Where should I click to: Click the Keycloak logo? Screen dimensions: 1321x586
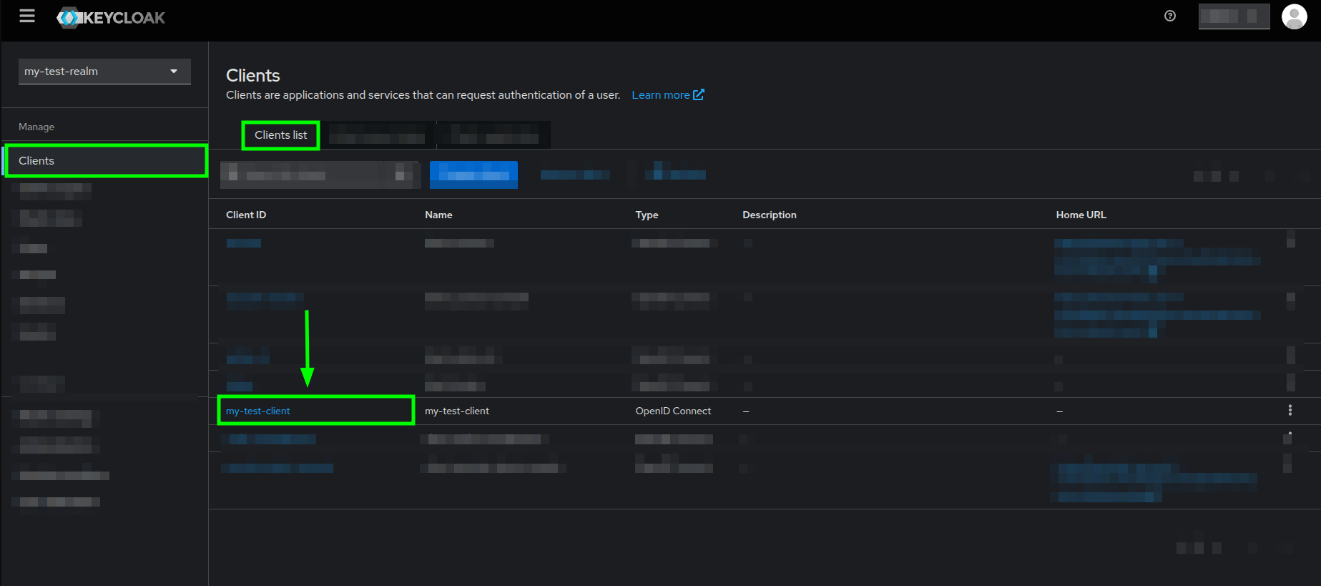(111, 18)
